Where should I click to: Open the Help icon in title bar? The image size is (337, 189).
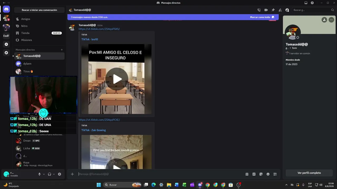[x=312, y=3]
